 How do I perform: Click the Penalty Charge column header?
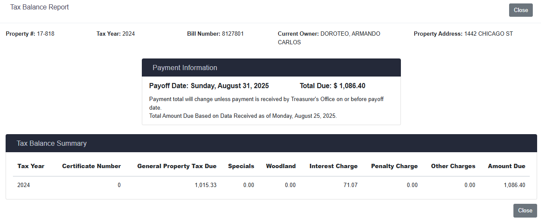coord(394,166)
